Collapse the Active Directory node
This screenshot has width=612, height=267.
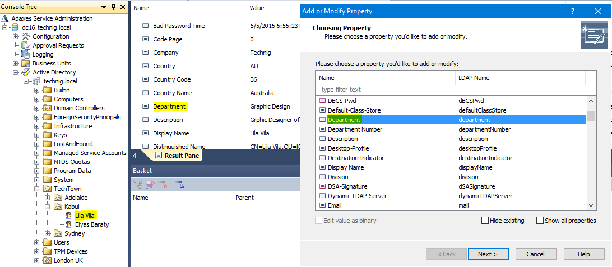[16, 72]
